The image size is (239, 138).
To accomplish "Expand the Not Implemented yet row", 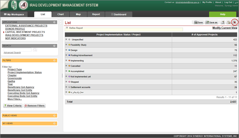I will (66, 76).
